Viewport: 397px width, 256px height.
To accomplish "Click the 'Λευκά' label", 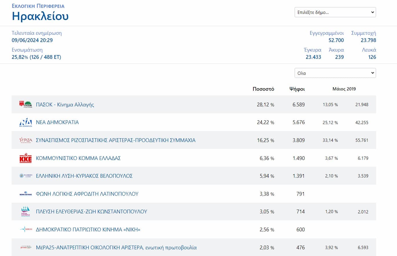I will [x=369, y=50].
